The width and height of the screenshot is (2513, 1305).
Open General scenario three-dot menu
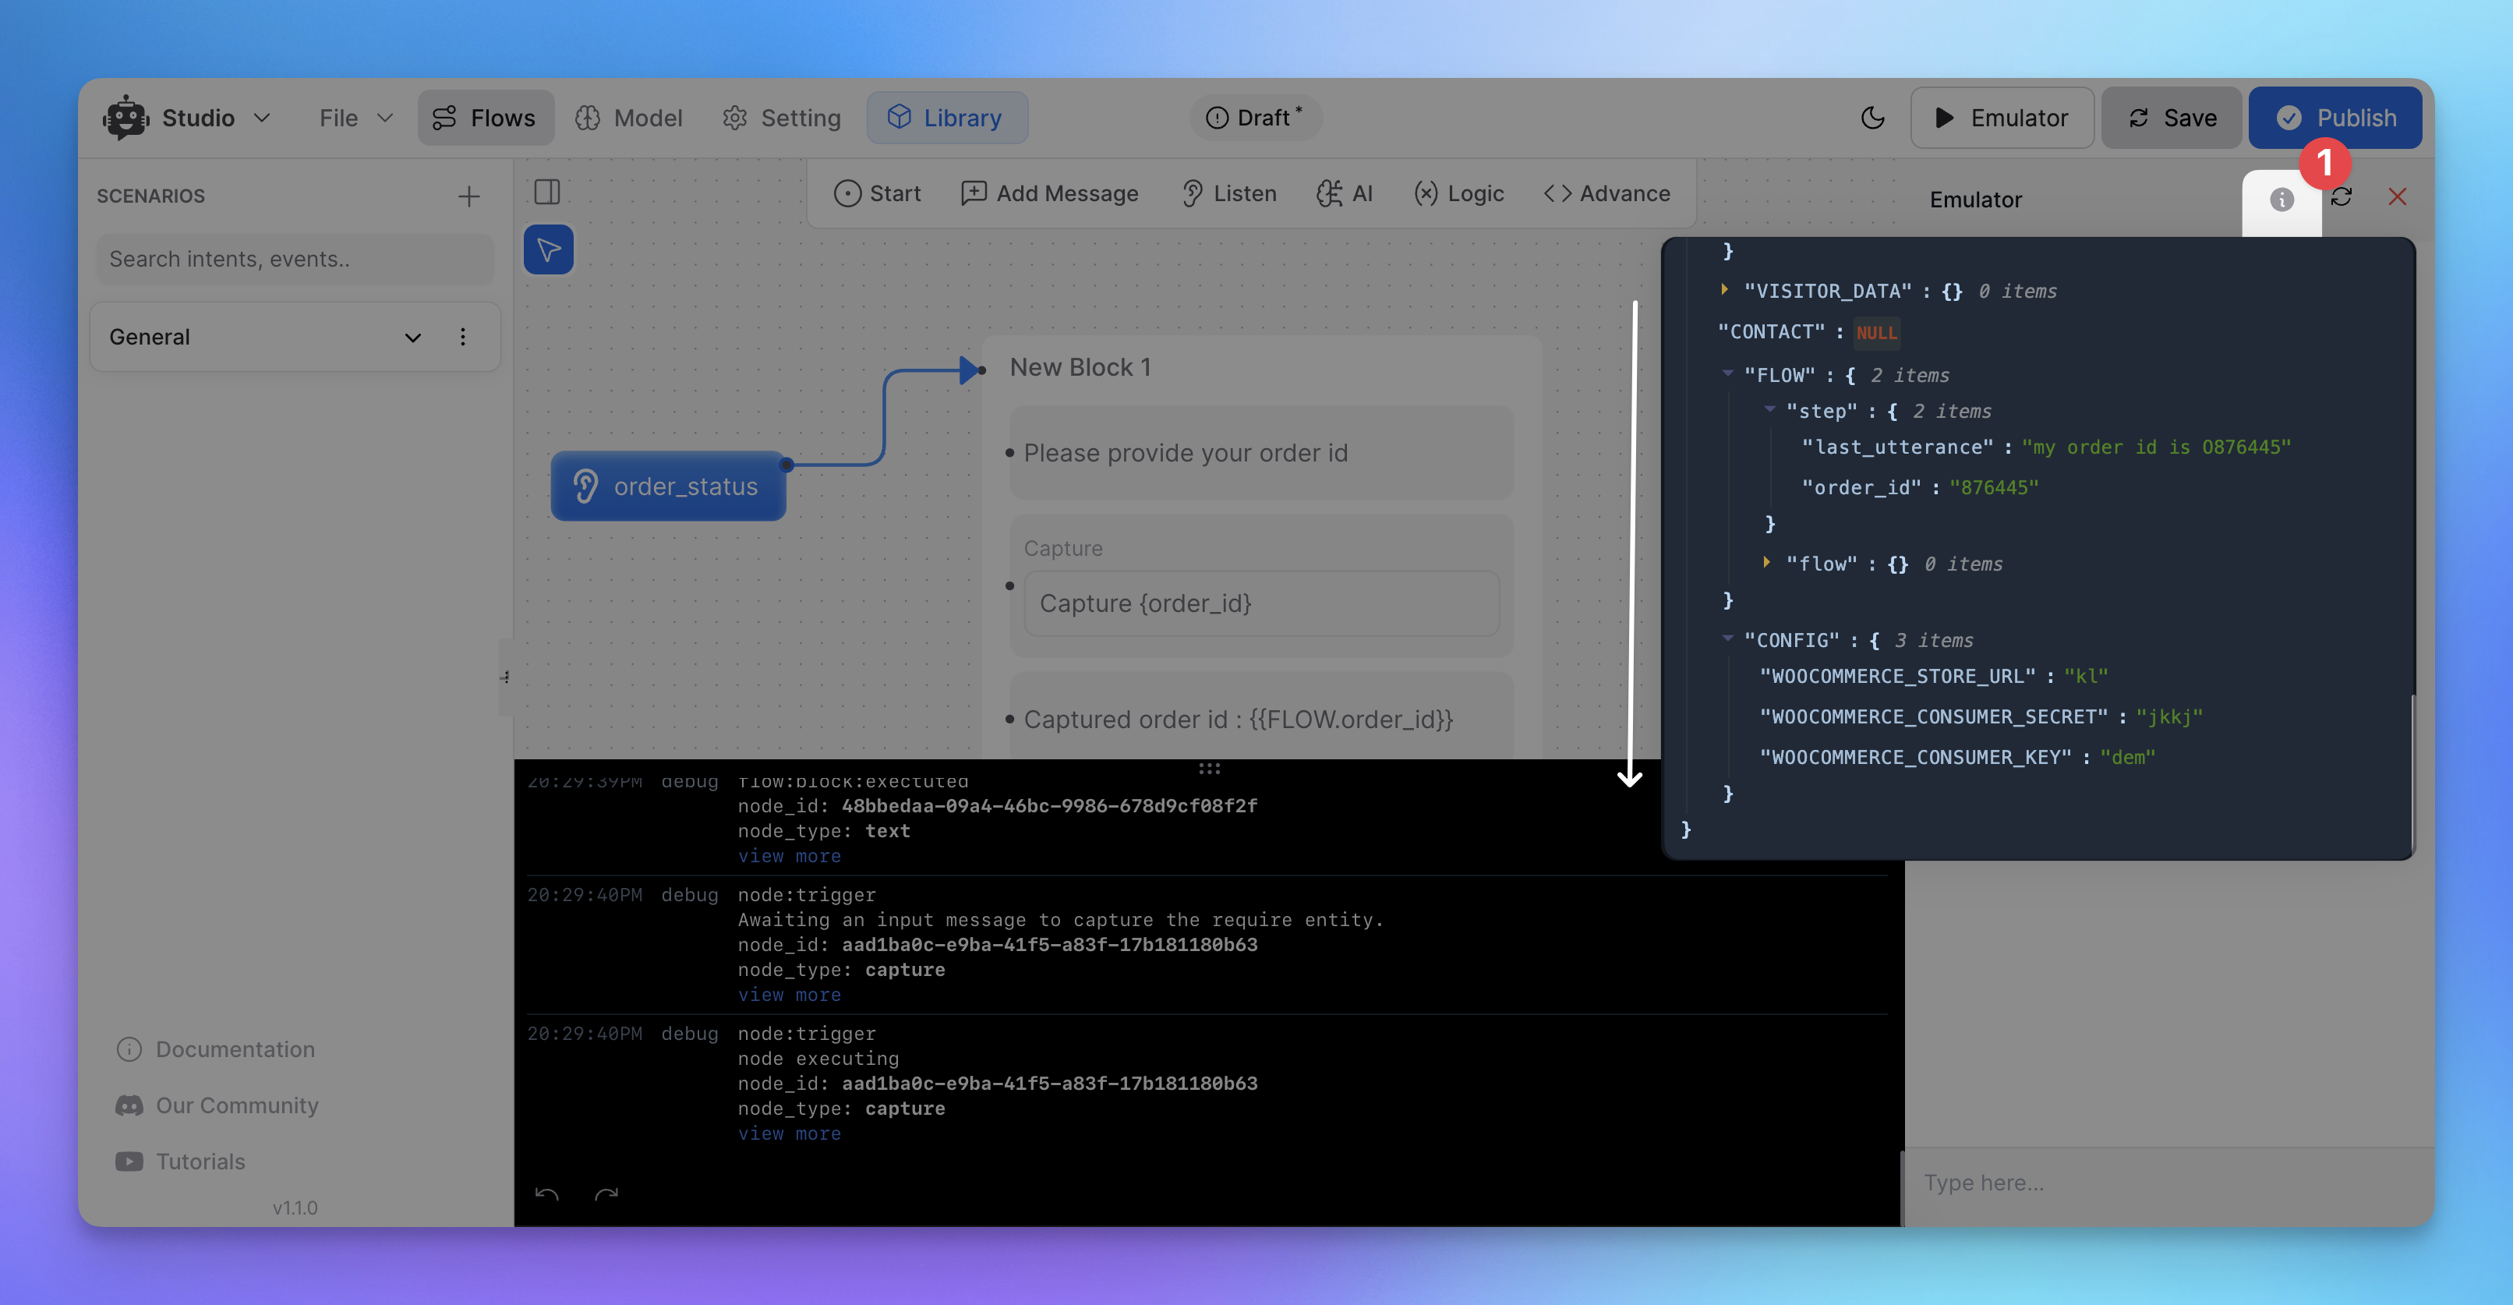tap(462, 338)
